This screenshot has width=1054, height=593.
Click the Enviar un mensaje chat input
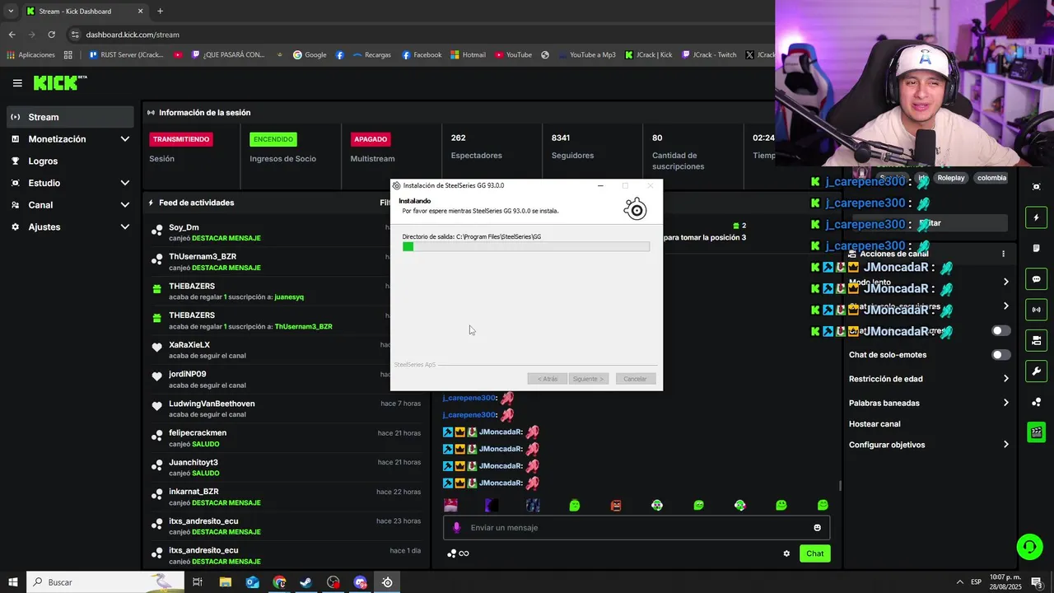[x=636, y=528]
